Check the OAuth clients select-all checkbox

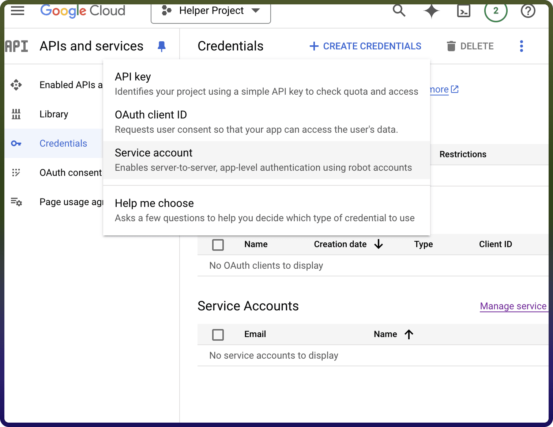[218, 245]
